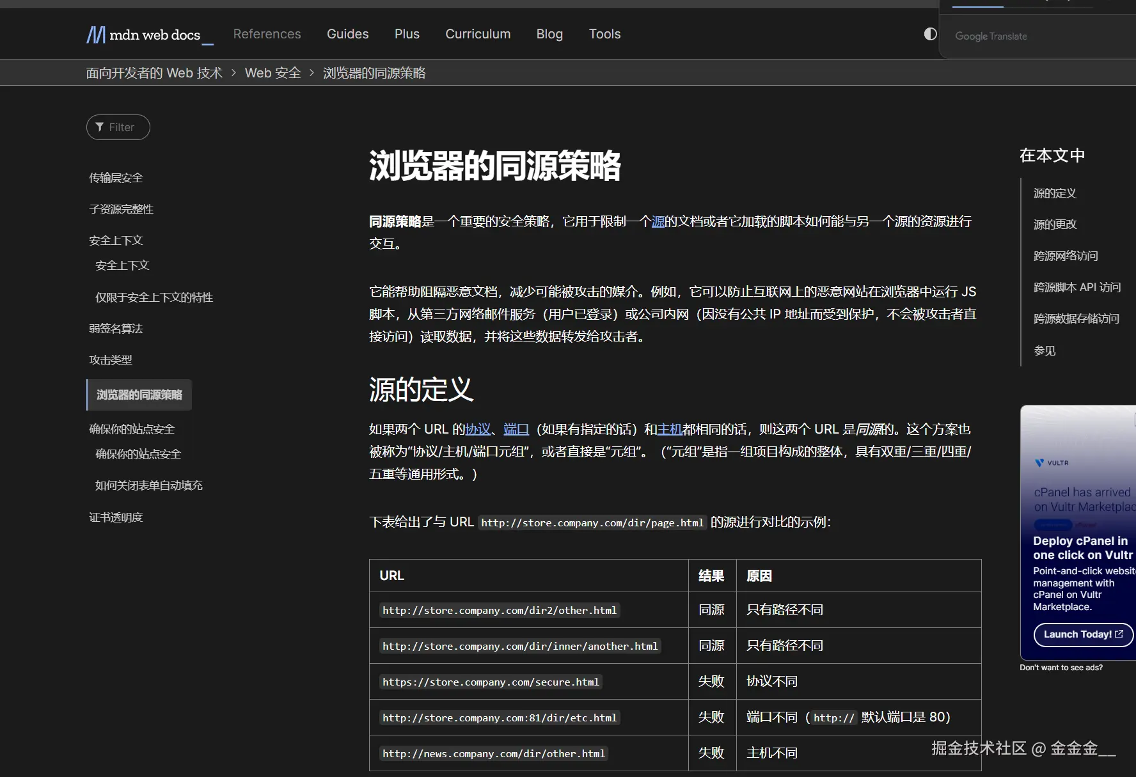Follow the 主机 link

(x=670, y=429)
